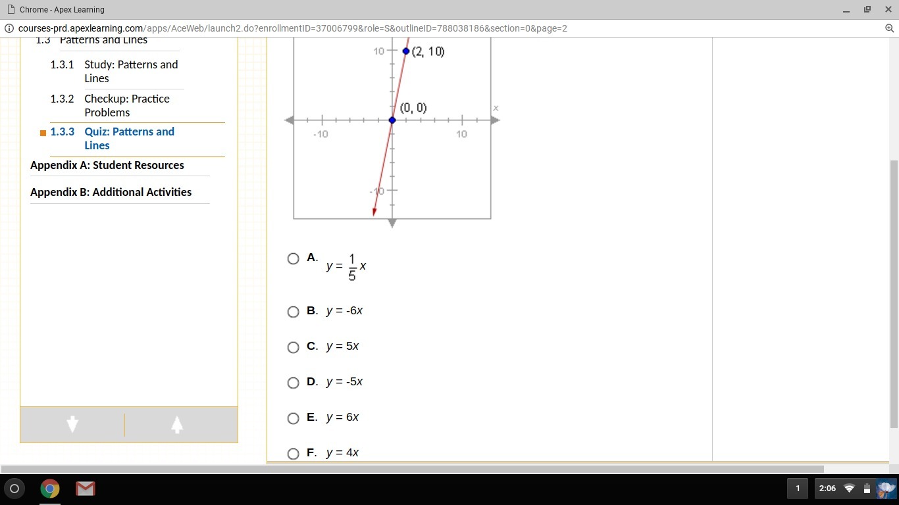The width and height of the screenshot is (899, 505).
Task: Click the ChromeOS launcher circle icon
Action: click(14, 489)
